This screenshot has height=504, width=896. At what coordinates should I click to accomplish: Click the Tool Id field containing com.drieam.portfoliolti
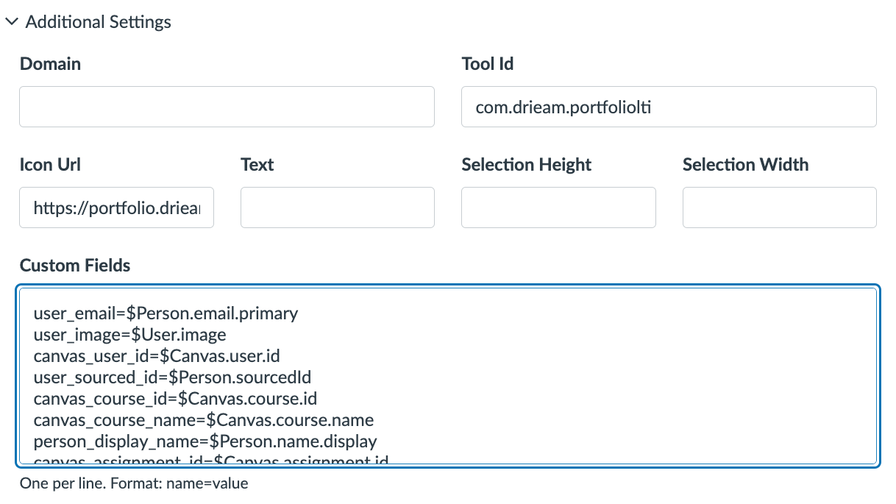669,107
